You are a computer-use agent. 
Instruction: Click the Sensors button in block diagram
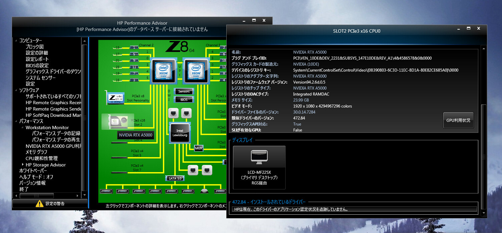(184, 91)
